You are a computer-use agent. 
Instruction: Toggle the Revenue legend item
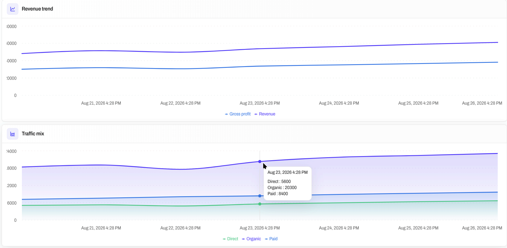point(265,114)
